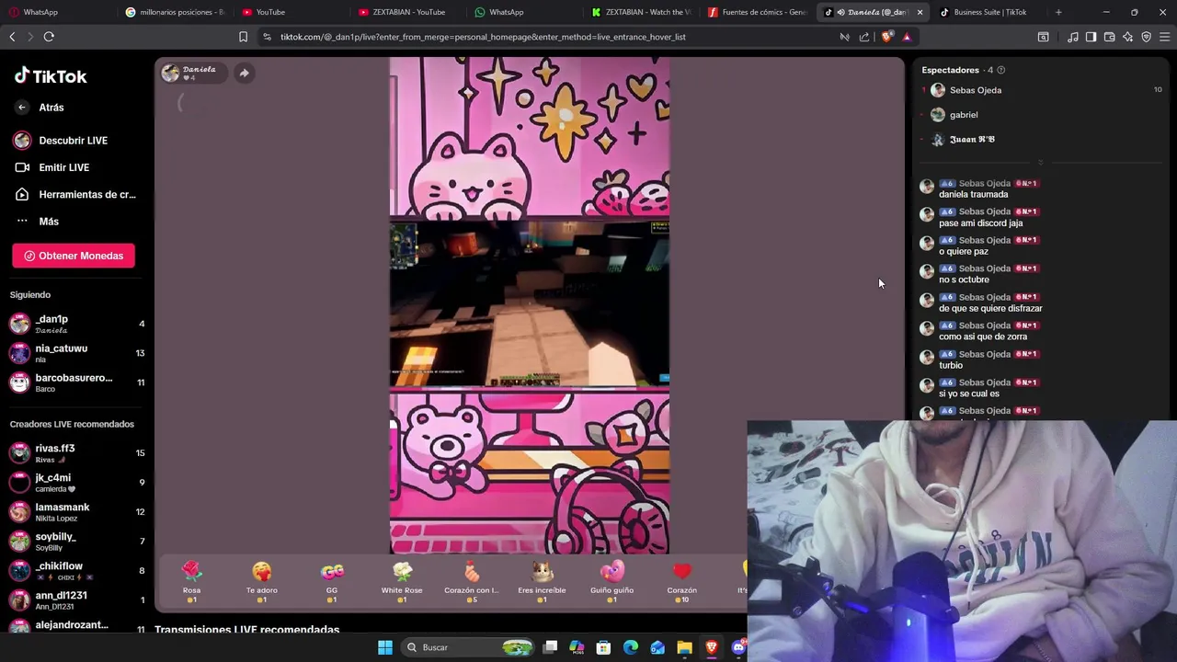Open a new browser tab
This screenshot has height=662, width=1177.
(x=1058, y=12)
